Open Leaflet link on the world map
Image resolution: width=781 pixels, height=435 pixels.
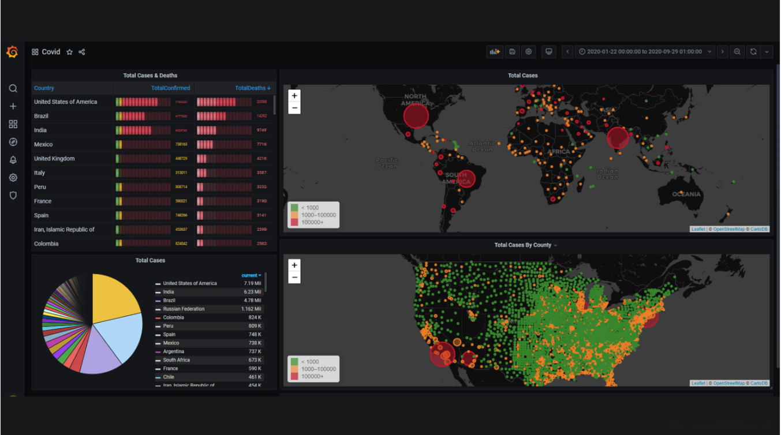point(698,230)
